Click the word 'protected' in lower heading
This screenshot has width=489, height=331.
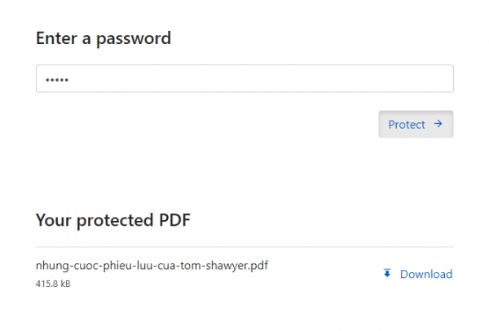pos(115,221)
